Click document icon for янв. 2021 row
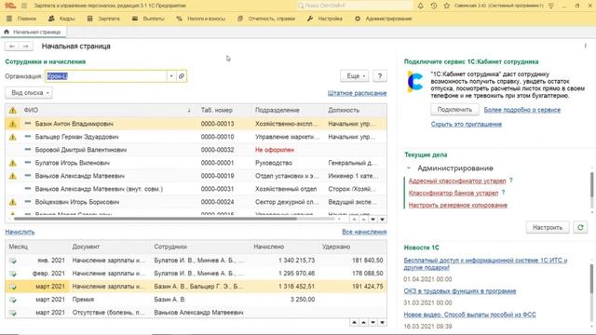This screenshot has width=596, height=335. pyautogui.click(x=12, y=261)
